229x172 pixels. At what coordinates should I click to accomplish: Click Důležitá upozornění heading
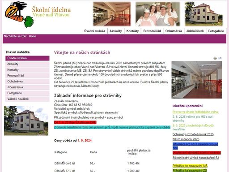187,106
